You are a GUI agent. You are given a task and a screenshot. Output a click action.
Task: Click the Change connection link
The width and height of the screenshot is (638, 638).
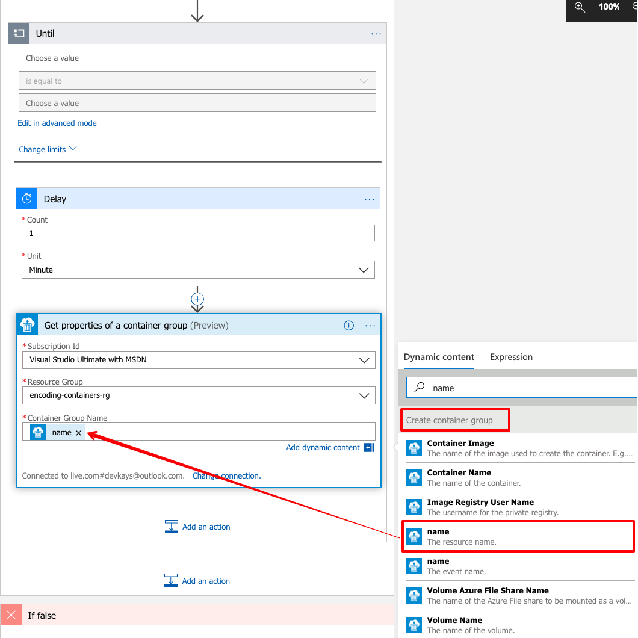(226, 475)
